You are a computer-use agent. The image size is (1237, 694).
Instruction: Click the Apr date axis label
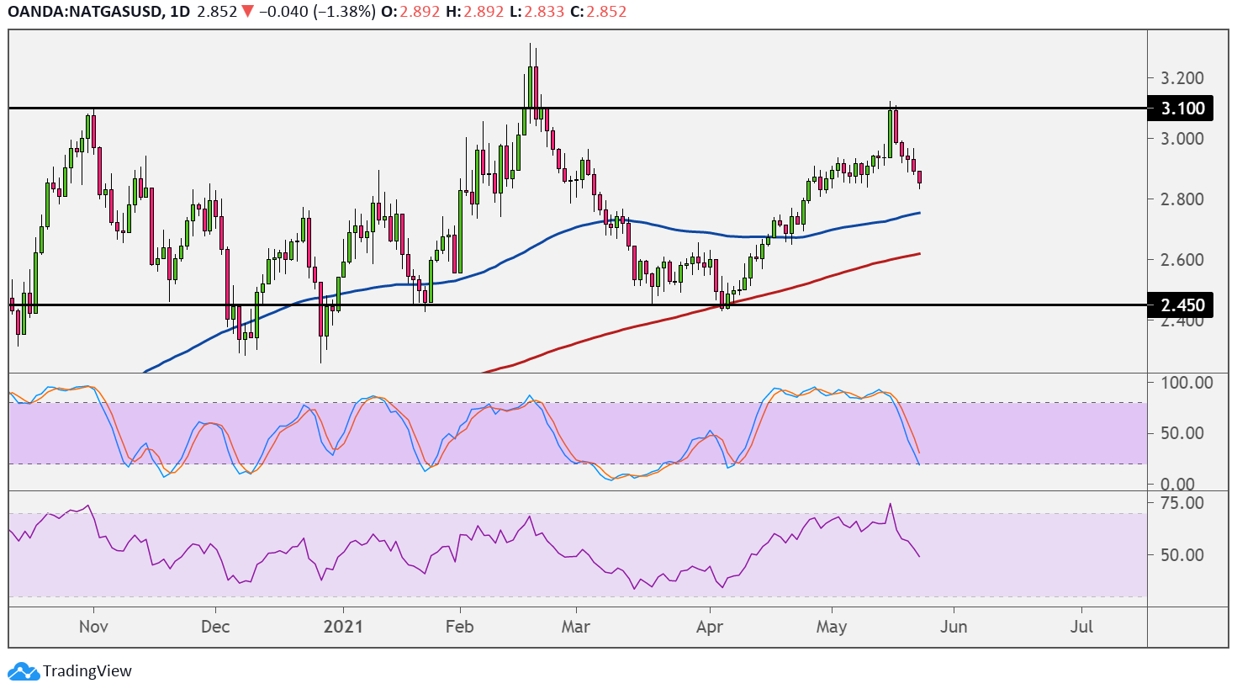tap(710, 627)
